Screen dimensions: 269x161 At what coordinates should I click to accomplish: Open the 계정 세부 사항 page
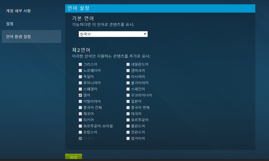pos(18,11)
